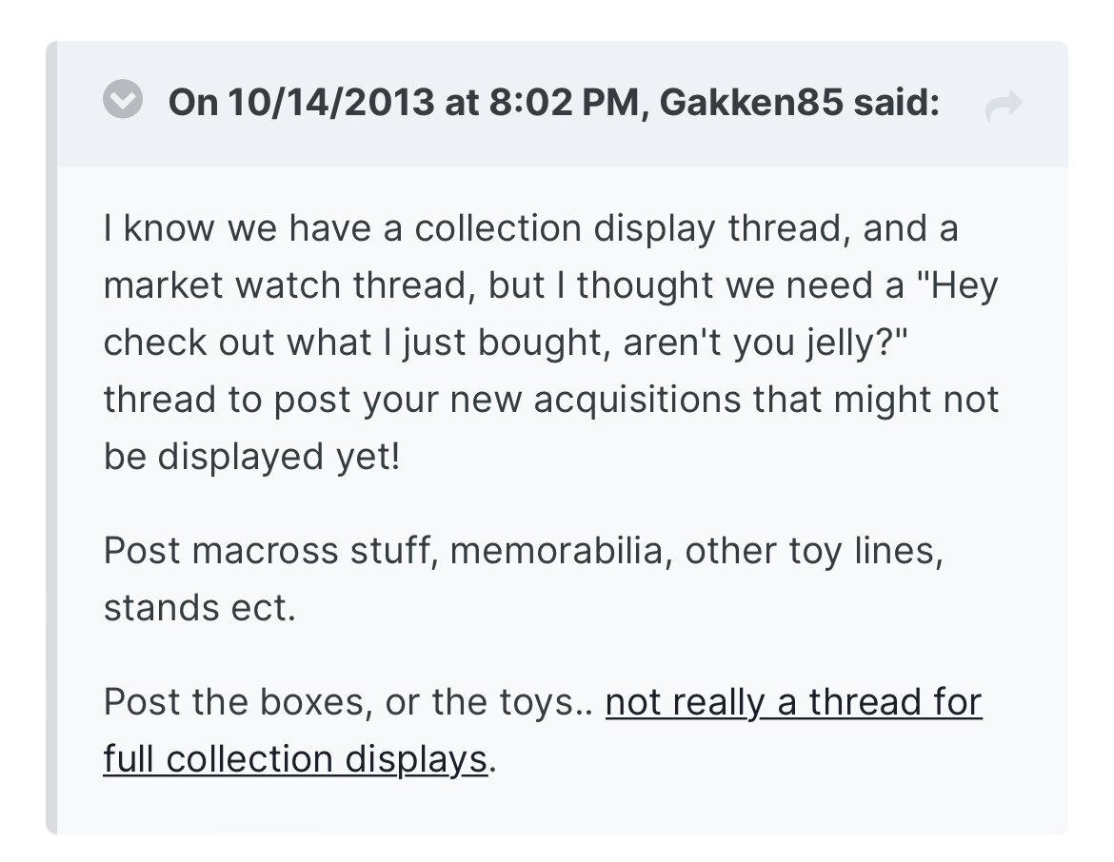Click the username Gakken85 in quote header
Image resolution: width=1114 pixels, height=862 pixels.
pos(751,102)
